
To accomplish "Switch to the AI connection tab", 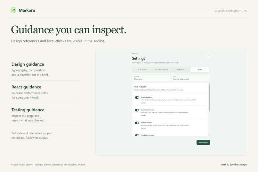I will pos(142,70).
